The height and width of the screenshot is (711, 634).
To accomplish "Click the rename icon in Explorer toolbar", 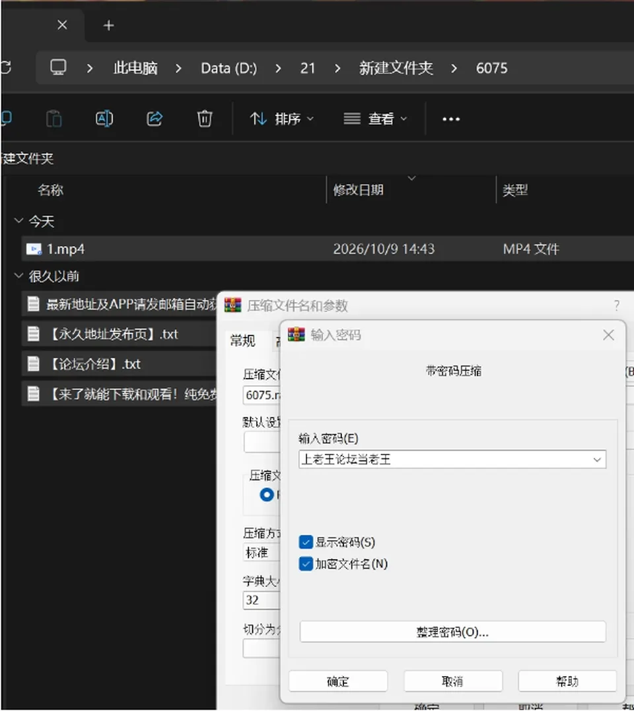I will coord(104,119).
